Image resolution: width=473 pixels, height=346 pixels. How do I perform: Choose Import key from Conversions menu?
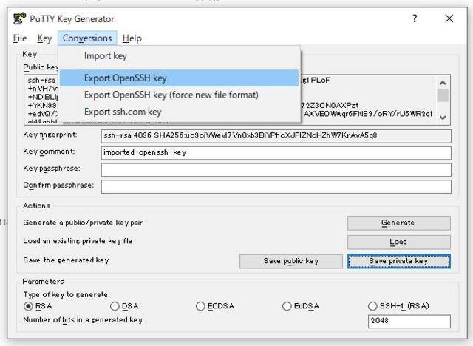tap(179, 56)
